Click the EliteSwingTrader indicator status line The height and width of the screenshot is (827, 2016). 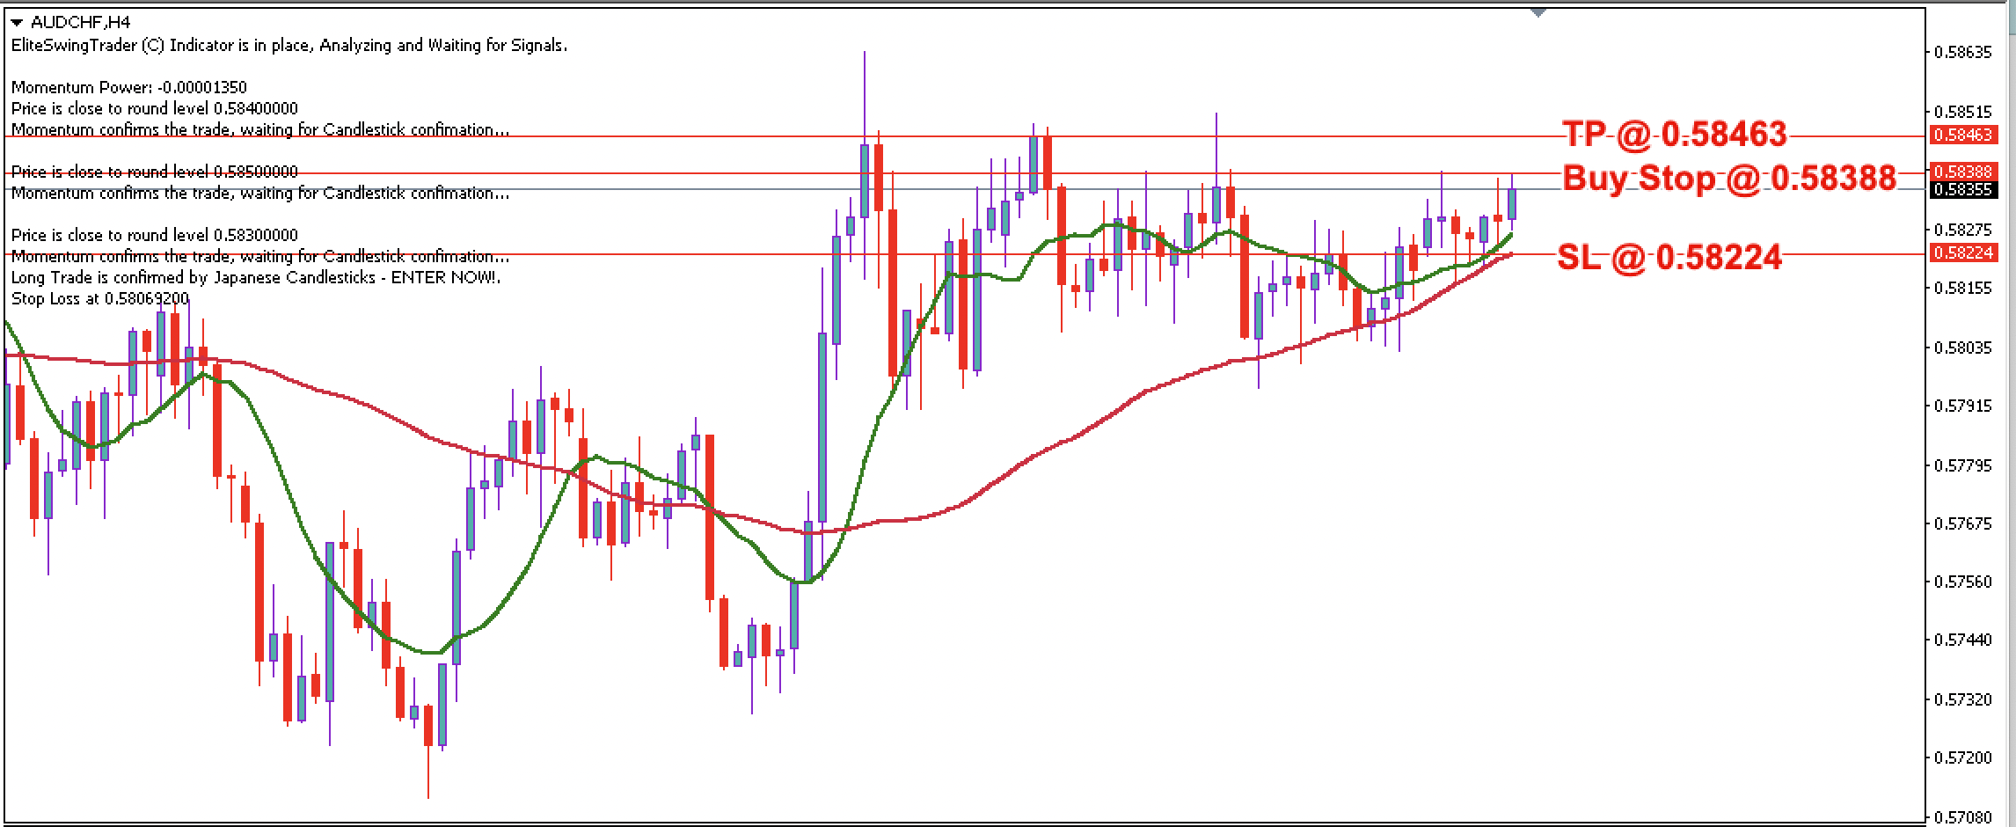290,46
